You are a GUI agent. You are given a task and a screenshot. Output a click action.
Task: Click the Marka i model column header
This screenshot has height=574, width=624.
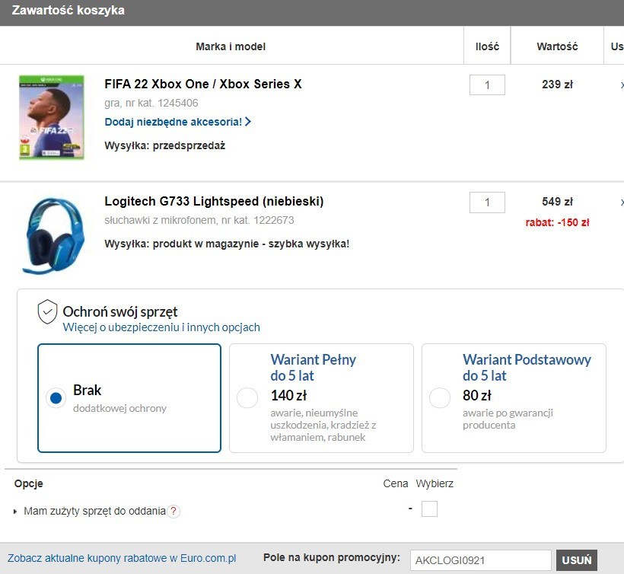(231, 46)
